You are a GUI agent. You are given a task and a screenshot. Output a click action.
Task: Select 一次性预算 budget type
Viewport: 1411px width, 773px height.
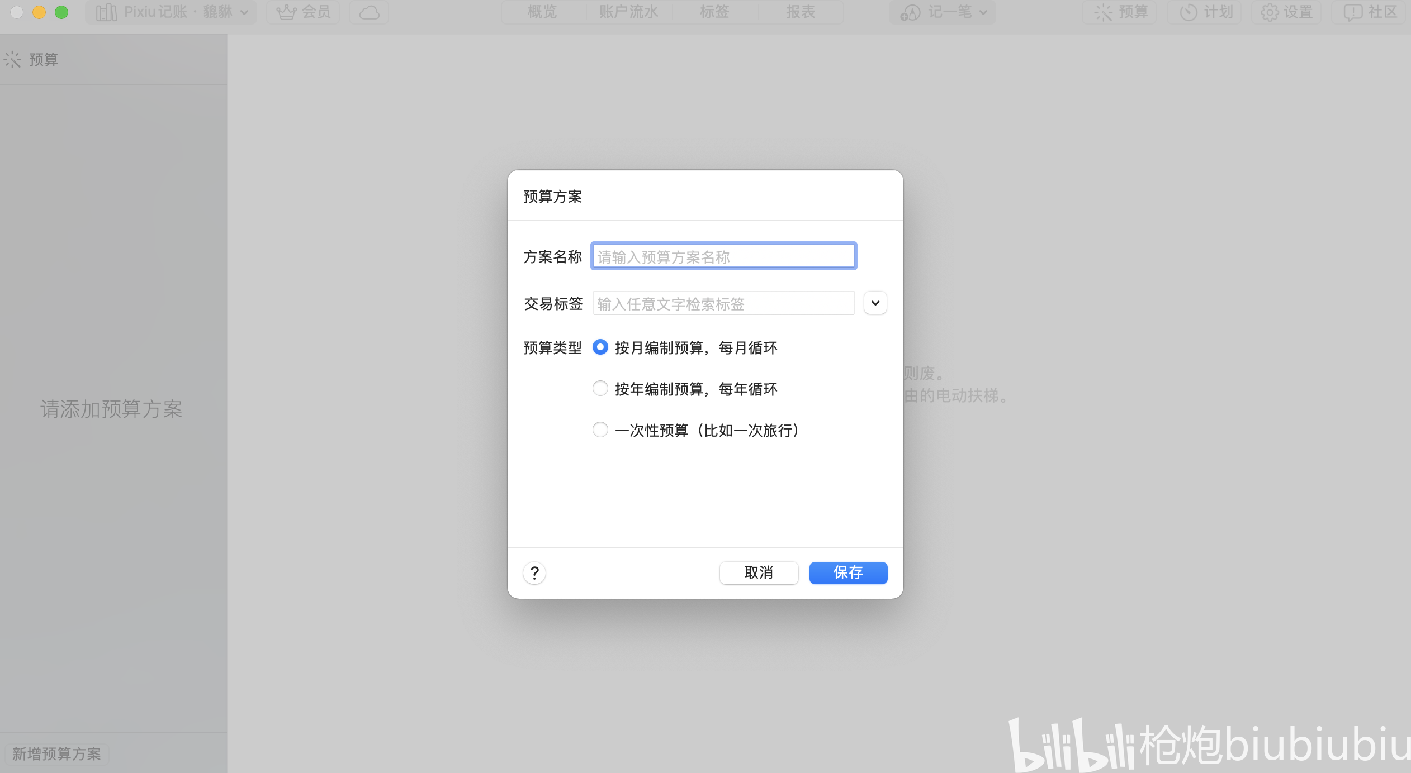pyautogui.click(x=599, y=430)
